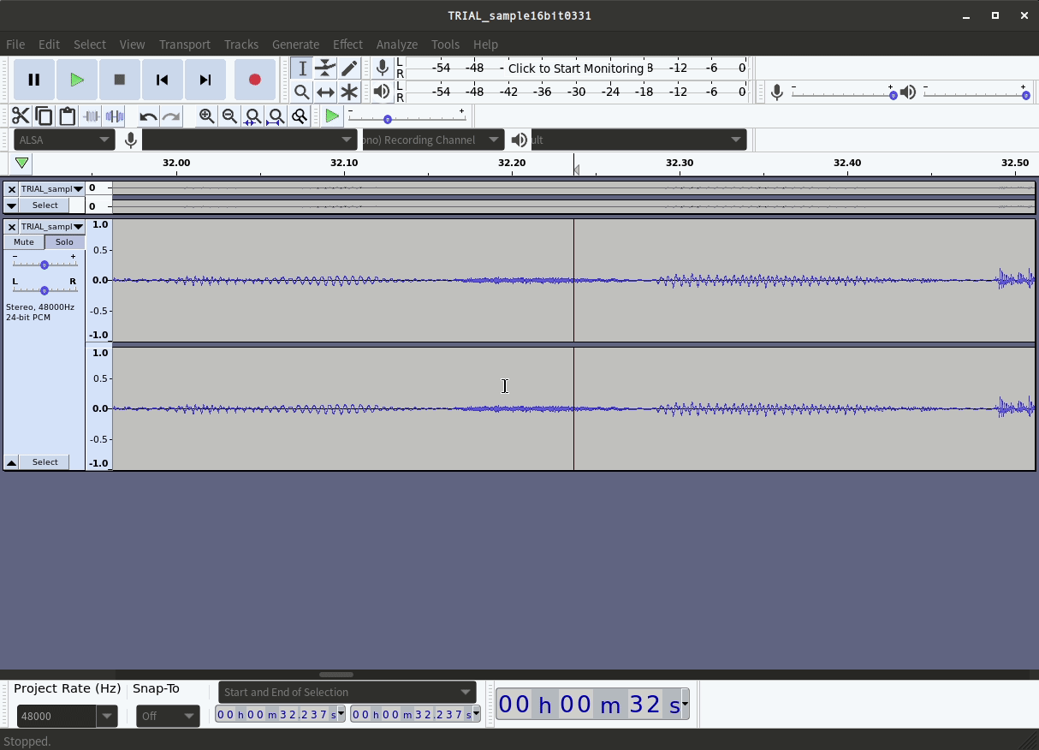The width and height of the screenshot is (1039, 750).
Task: Open the Effect menu
Action: click(x=347, y=44)
